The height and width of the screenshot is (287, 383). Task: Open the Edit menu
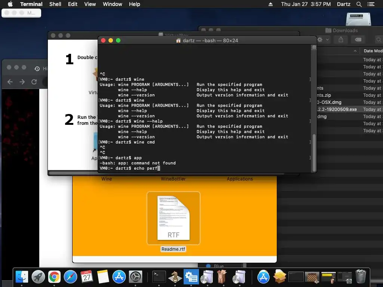click(73, 4)
